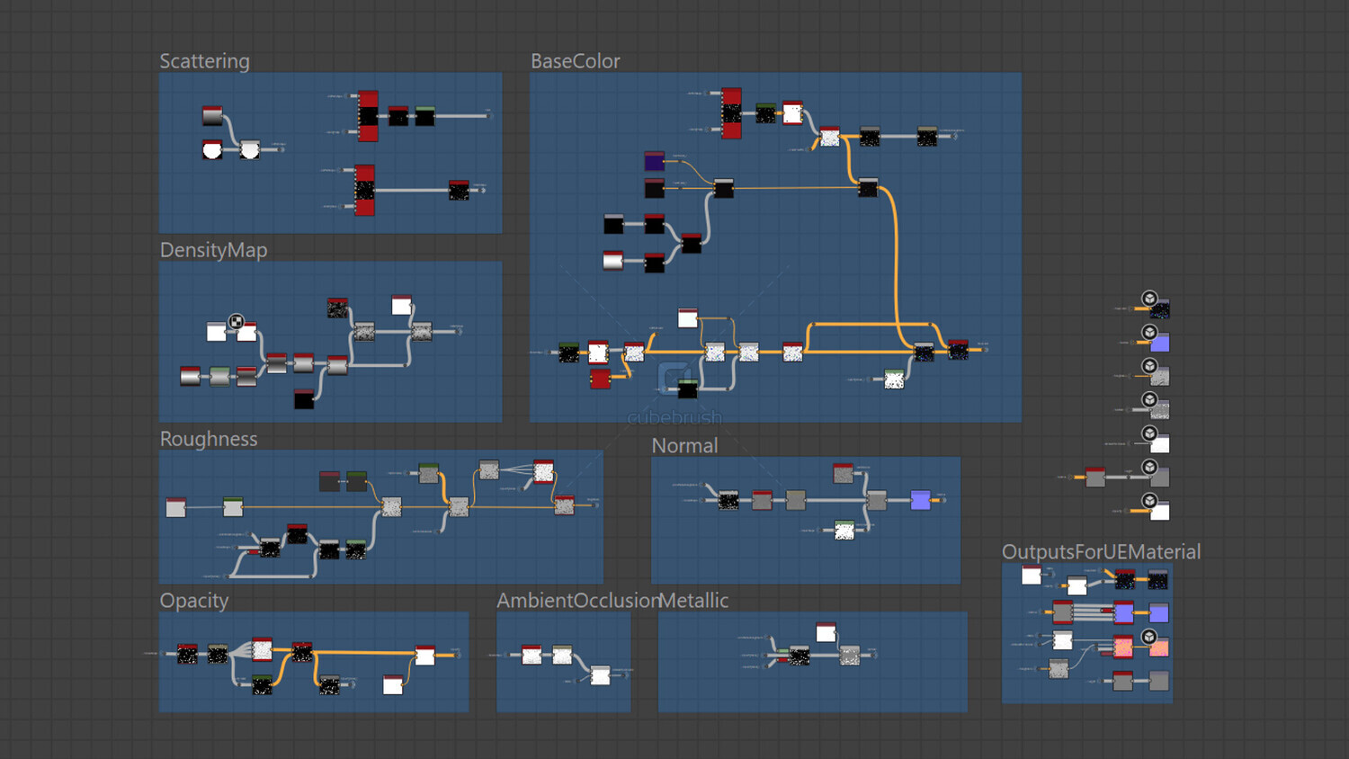This screenshot has width=1349, height=759.
Task: Select the white gradient node in BaseColor
Action: pyautogui.click(x=612, y=262)
